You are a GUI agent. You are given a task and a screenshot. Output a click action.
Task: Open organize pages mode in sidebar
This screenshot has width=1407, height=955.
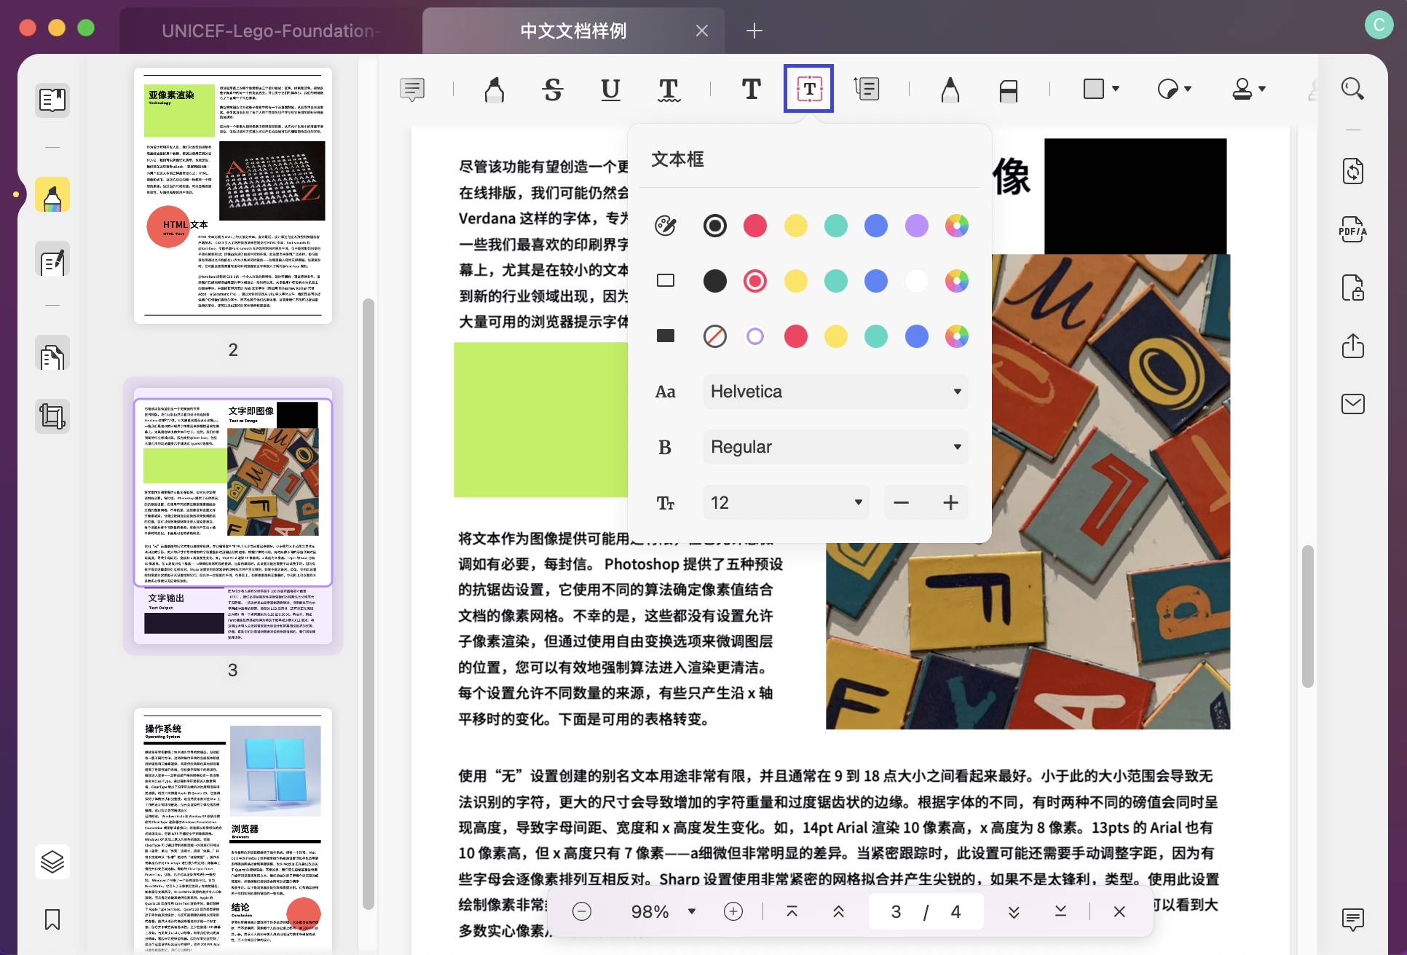tap(52, 353)
